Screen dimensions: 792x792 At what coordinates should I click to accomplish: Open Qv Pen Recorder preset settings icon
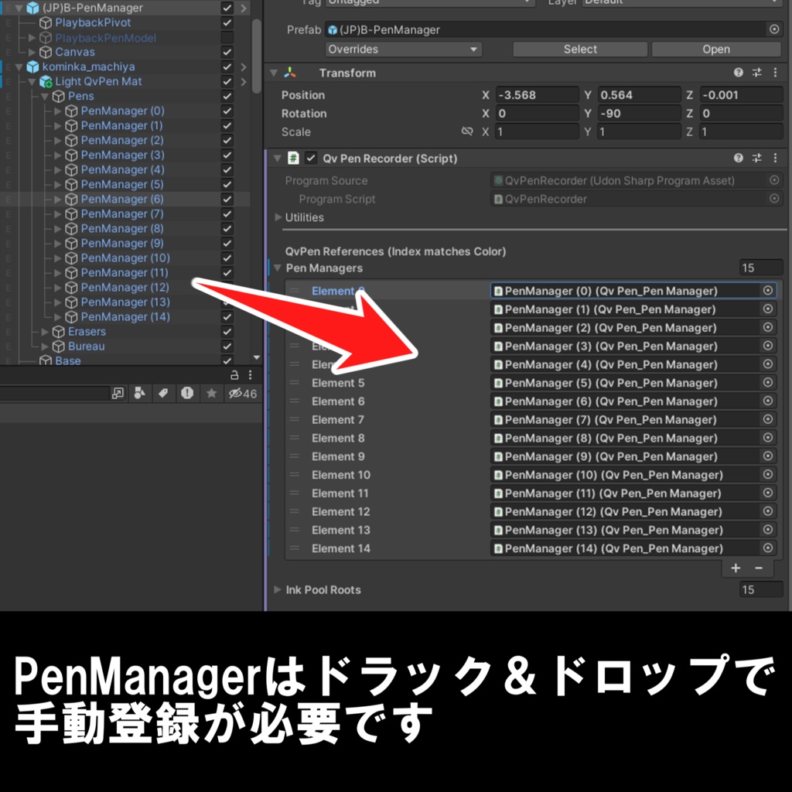(x=756, y=158)
